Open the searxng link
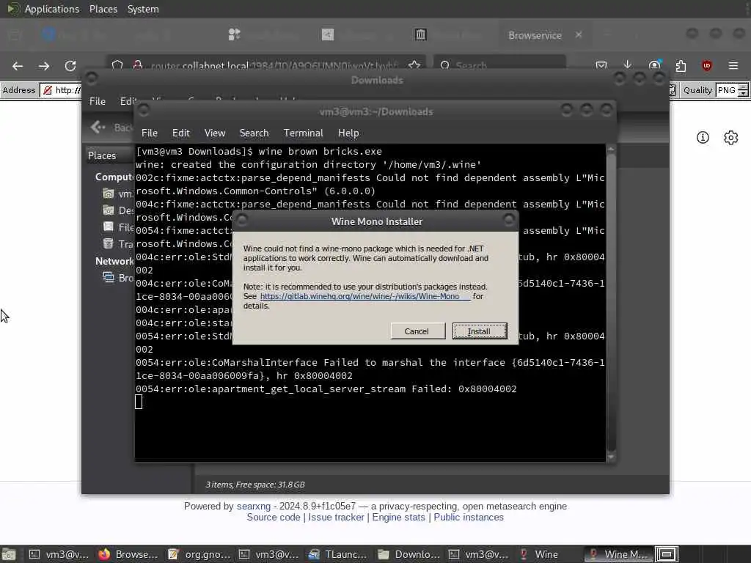This screenshot has width=751, height=563. [x=253, y=507]
